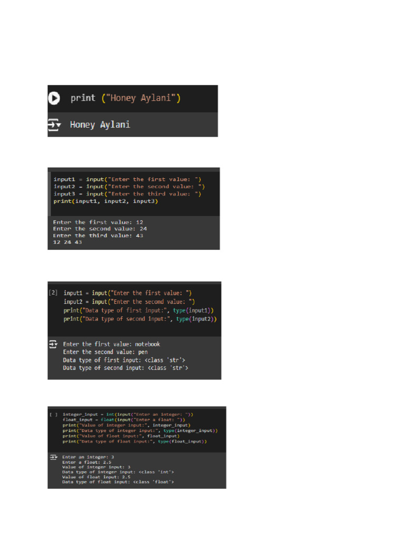Click print Data type of float input code line
Screen dimensions: 405x540
134,441
